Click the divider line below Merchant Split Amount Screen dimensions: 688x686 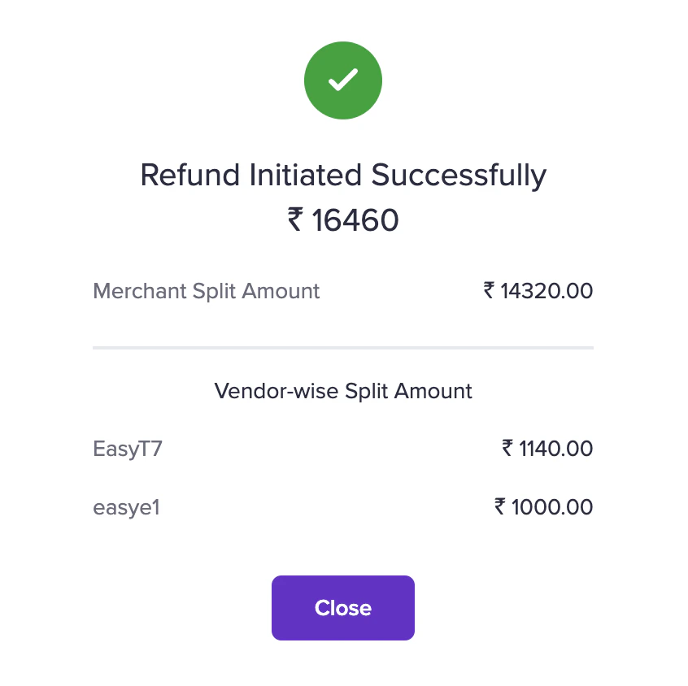click(x=343, y=348)
